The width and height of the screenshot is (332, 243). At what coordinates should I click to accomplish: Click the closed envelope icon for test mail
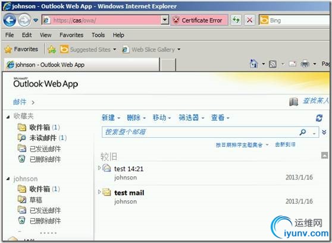[x=107, y=192]
